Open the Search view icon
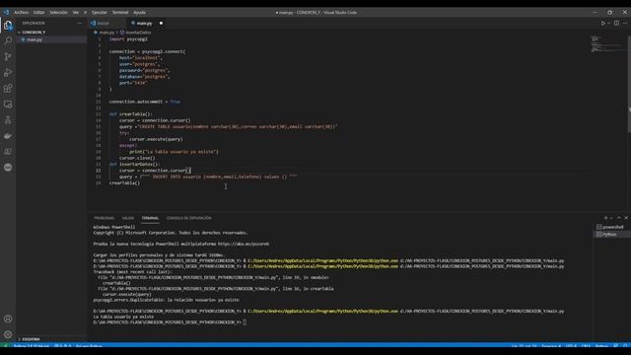631x355 pixels. (x=8, y=40)
